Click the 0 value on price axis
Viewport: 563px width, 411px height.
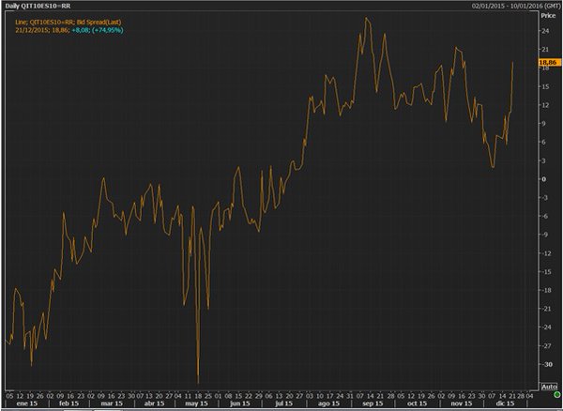point(543,179)
